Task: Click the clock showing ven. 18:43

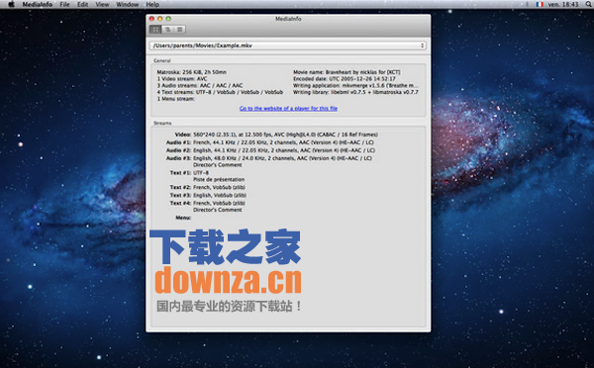Action: tap(563, 4)
